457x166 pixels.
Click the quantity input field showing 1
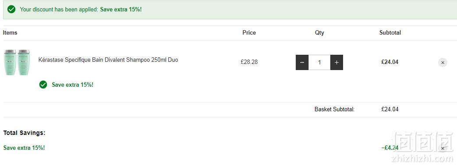319,62
